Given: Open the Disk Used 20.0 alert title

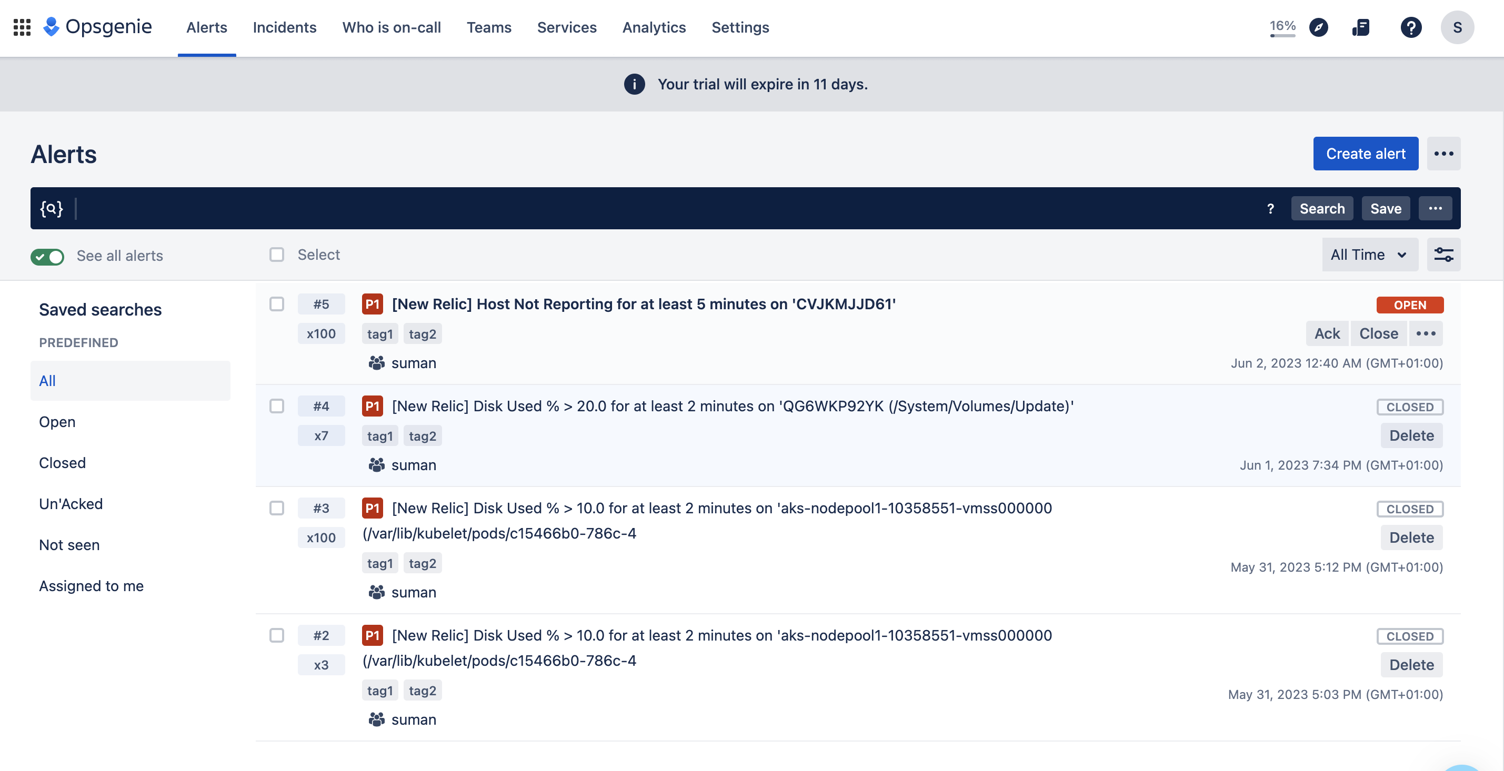Looking at the screenshot, I should click(x=733, y=406).
